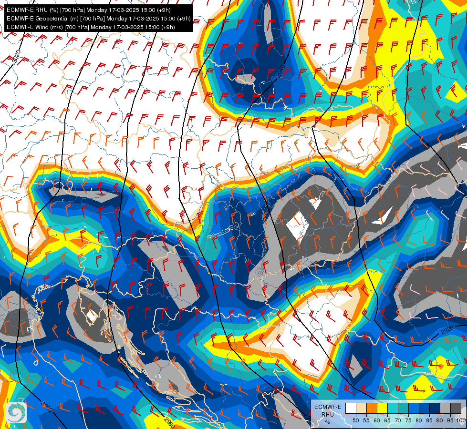Click the white swatch below 50 percent
Screen dimensions: 467x429
coord(351,408)
